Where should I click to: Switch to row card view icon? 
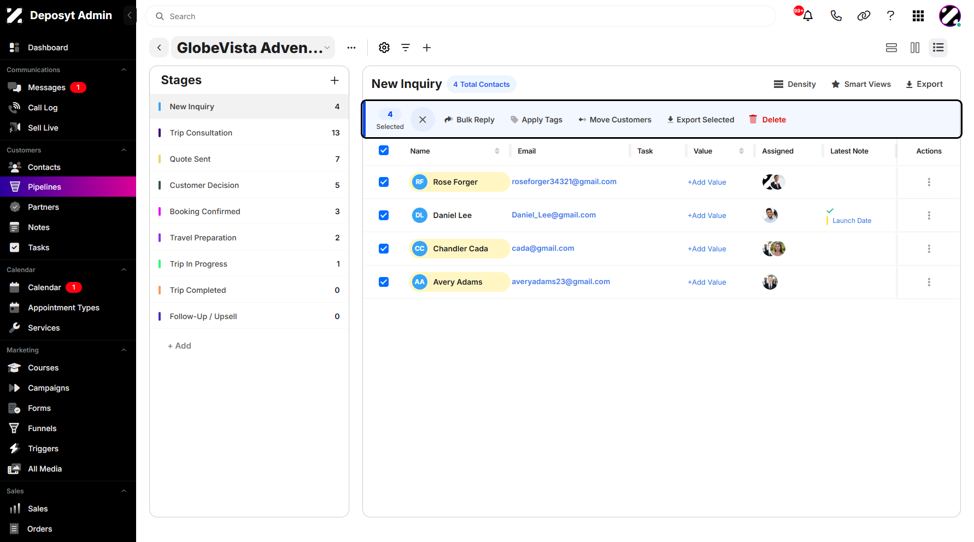tap(891, 48)
